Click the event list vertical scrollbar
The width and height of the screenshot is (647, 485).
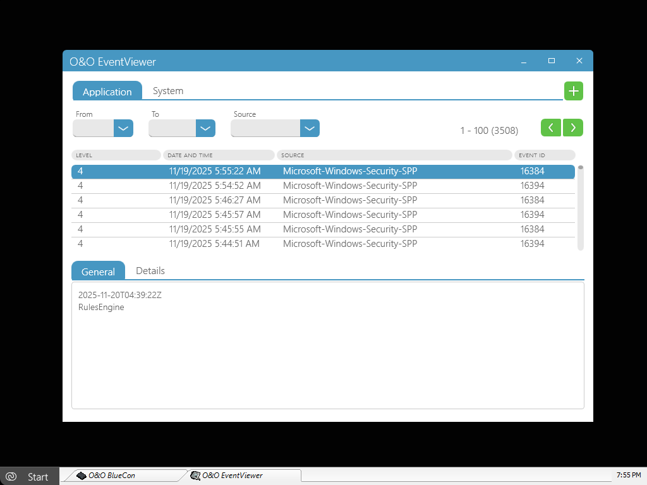point(581,208)
